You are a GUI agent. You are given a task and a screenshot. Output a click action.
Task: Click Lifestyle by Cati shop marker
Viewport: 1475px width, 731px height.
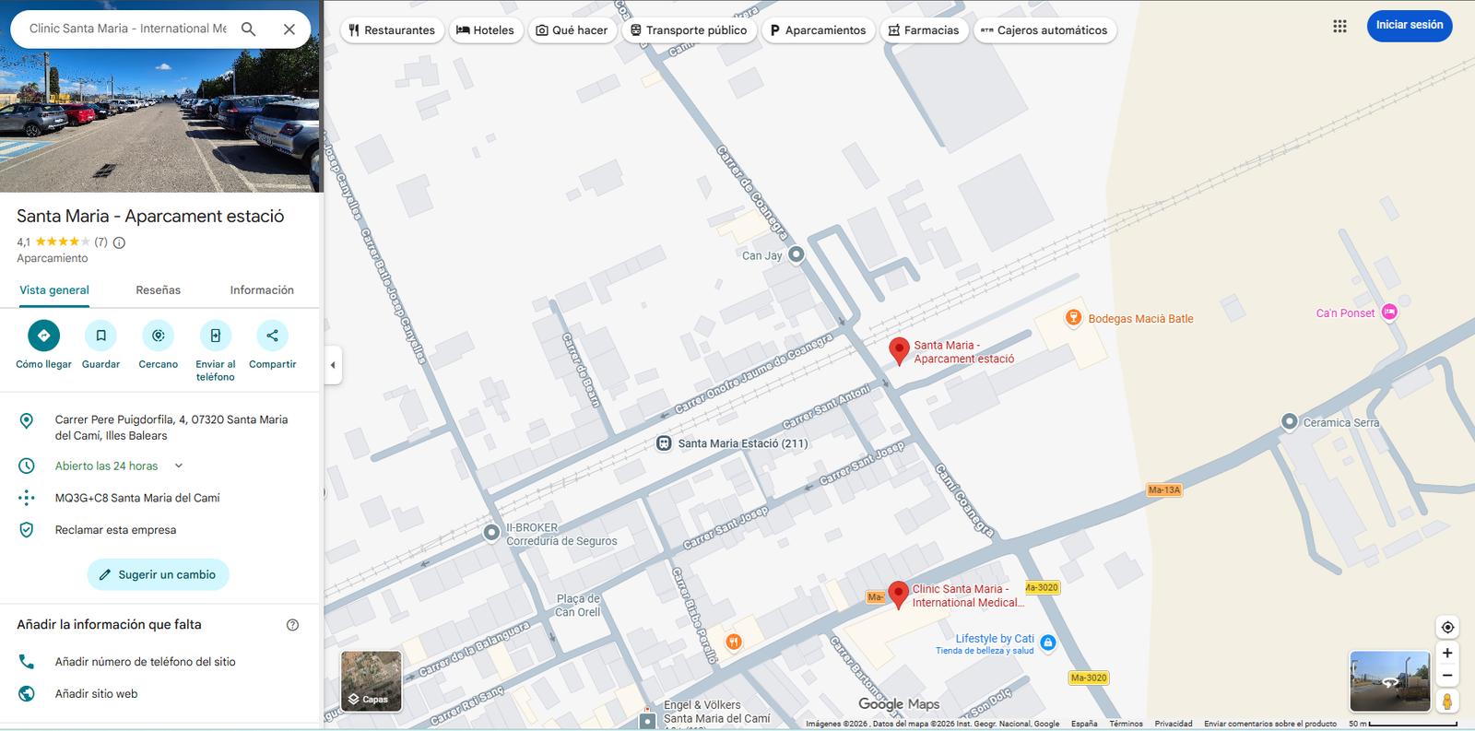coord(1047,643)
